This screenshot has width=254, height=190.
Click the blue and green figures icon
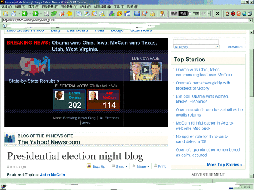pos(112,14)
